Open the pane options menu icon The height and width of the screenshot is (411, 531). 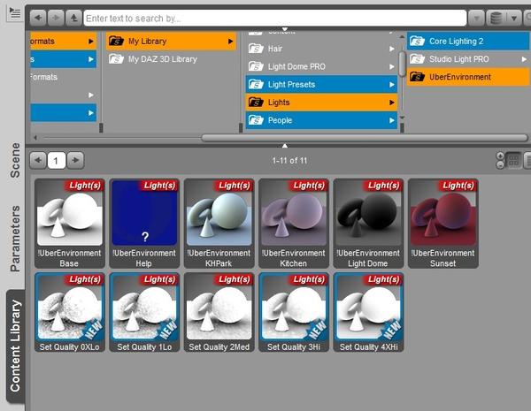tap(14, 13)
